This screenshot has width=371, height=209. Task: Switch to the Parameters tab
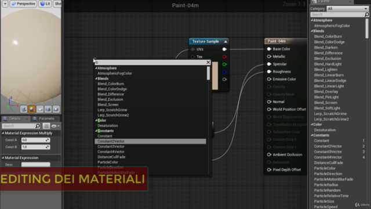(x=45, y=118)
